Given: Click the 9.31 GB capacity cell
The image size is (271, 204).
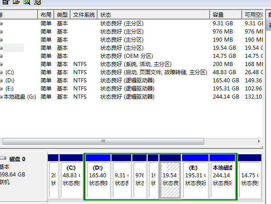Looking at the screenshot, I should 223,24.
